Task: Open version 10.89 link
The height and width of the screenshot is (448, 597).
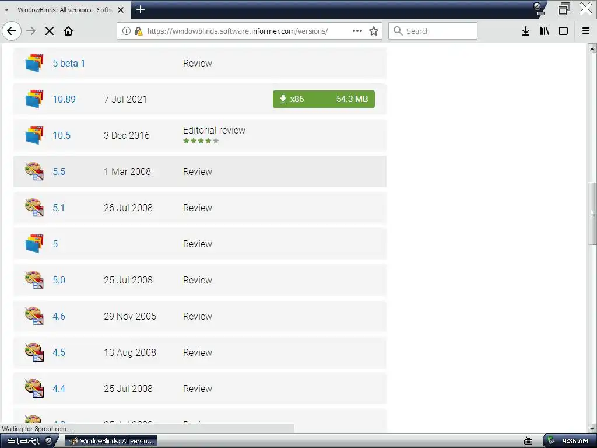Action: pyautogui.click(x=64, y=99)
